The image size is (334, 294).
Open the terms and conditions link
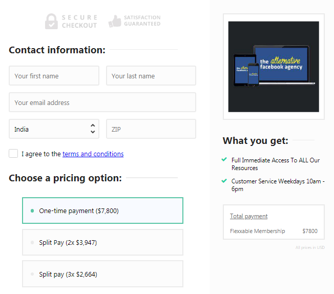[93, 154]
